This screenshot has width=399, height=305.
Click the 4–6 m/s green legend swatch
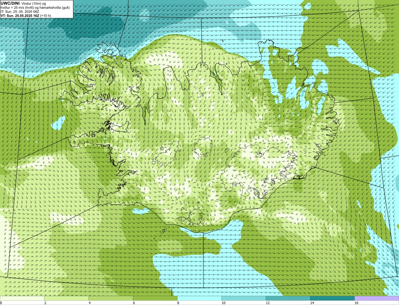point(111,298)
